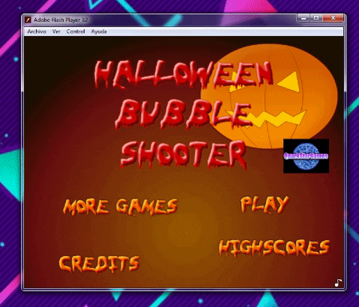Click the QuarkStarGames logo

(306, 156)
